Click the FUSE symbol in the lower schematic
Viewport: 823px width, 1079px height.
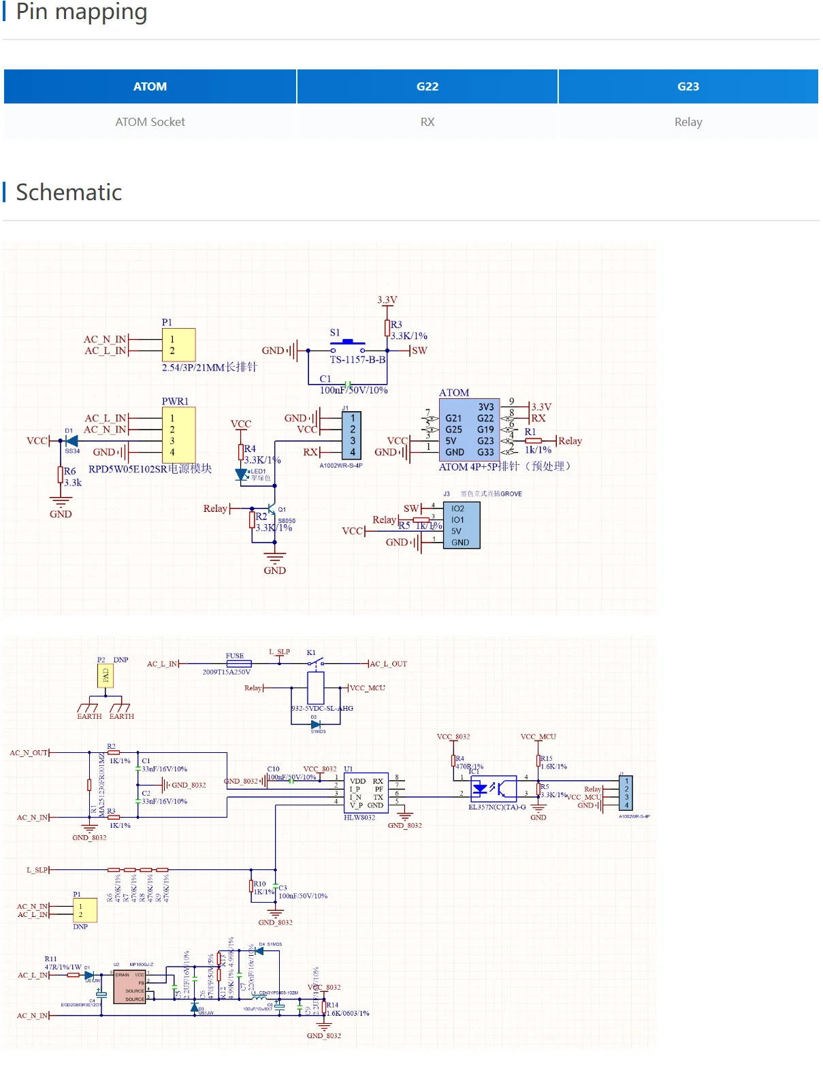(x=238, y=663)
